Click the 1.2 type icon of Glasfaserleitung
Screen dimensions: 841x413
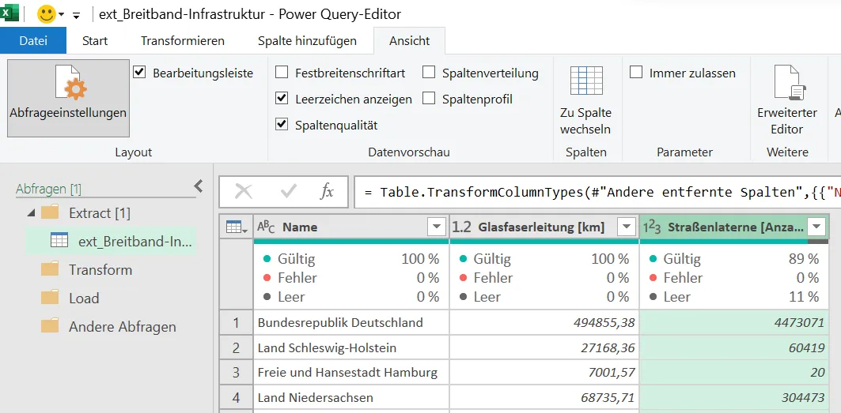click(461, 227)
